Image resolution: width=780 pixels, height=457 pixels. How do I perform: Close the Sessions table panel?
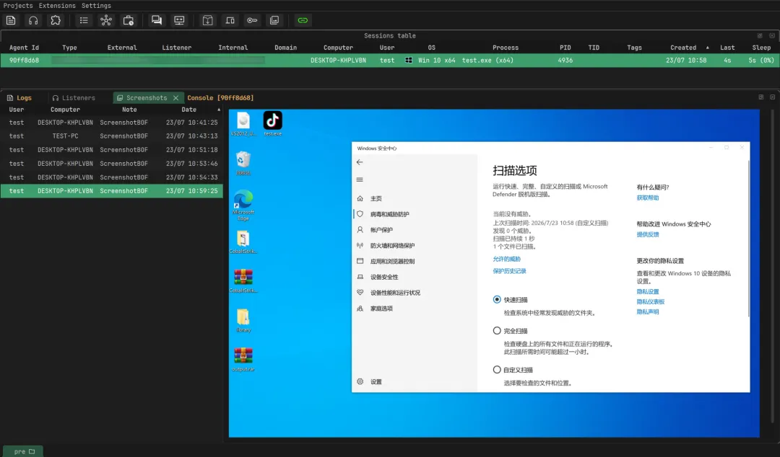pos(772,36)
